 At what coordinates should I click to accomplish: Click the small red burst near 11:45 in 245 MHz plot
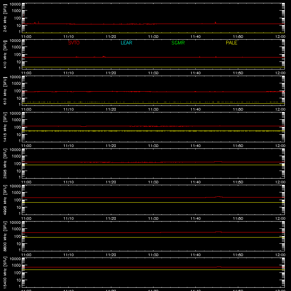click(x=215, y=23)
